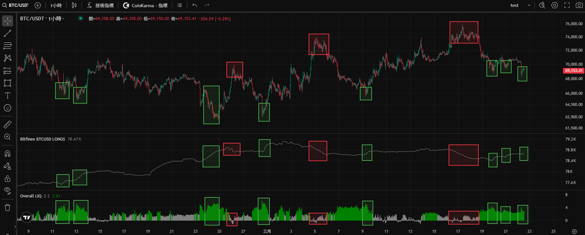Undo the last chart action

point(194,5)
